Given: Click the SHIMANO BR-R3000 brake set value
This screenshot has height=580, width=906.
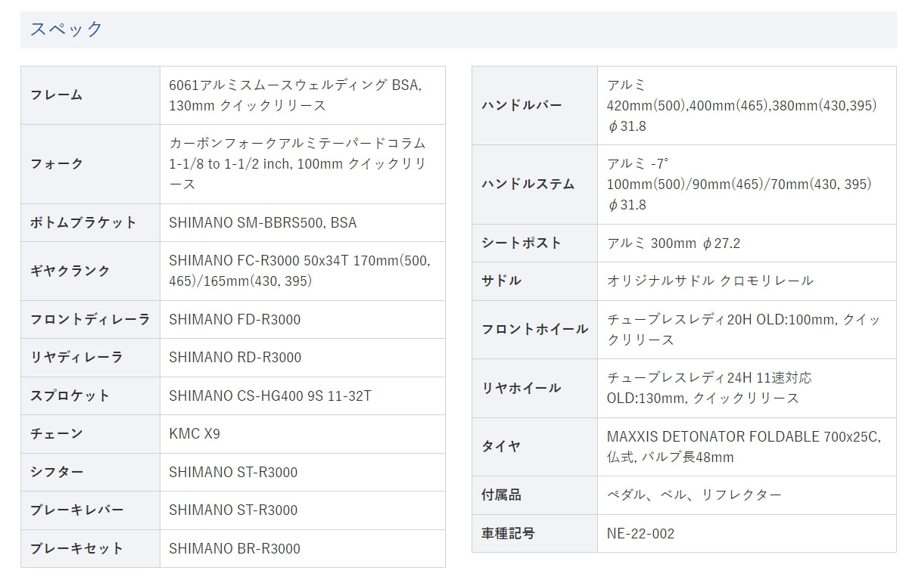Looking at the screenshot, I should coord(235,548).
